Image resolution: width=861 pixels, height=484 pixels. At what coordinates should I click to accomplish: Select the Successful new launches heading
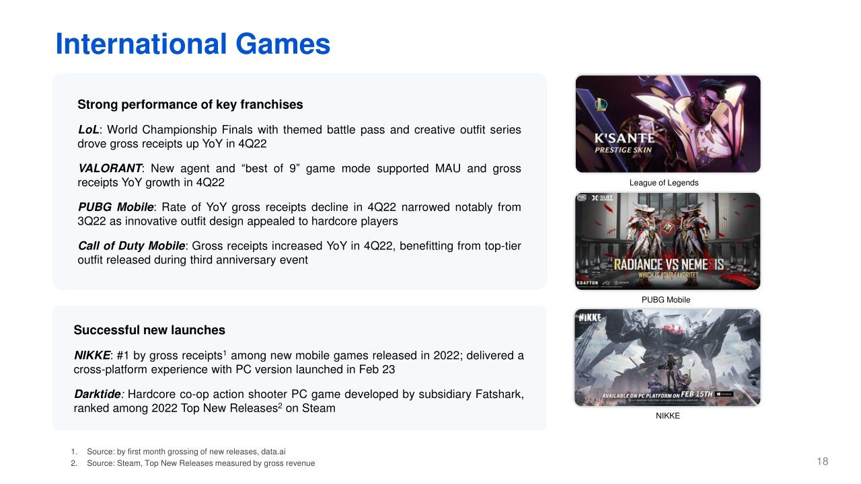point(149,330)
